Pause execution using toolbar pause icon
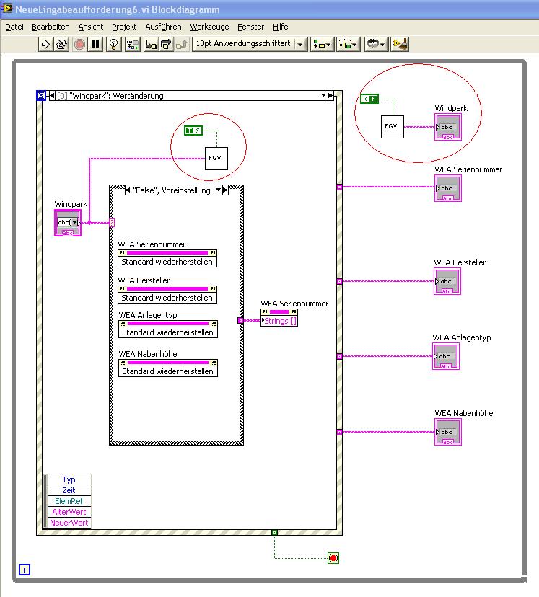 coord(95,44)
